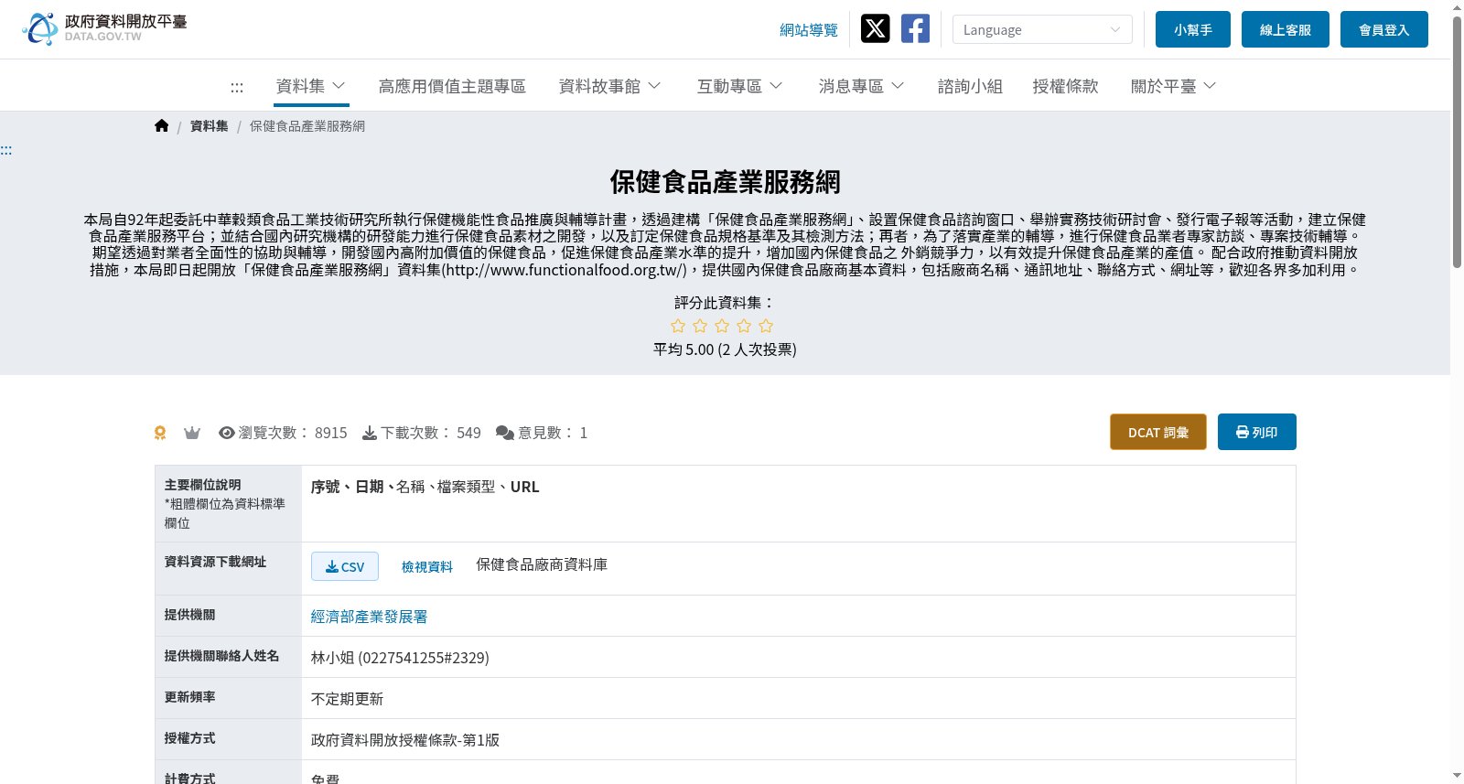Rate the dataset two stars
The image size is (1464, 784).
[x=700, y=327]
